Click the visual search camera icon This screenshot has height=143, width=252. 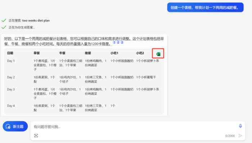(36, 135)
